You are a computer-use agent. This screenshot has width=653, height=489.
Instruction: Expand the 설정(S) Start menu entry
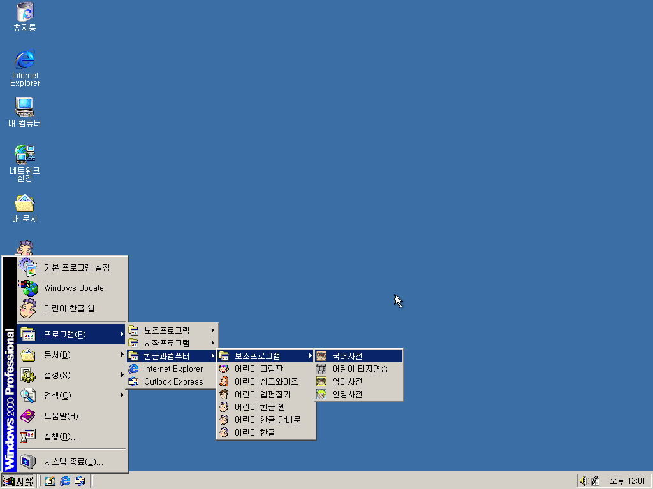[71, 375]
